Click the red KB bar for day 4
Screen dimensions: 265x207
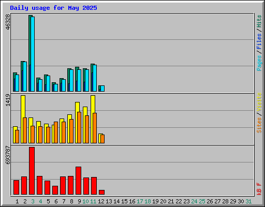click(x=39, y=185)
